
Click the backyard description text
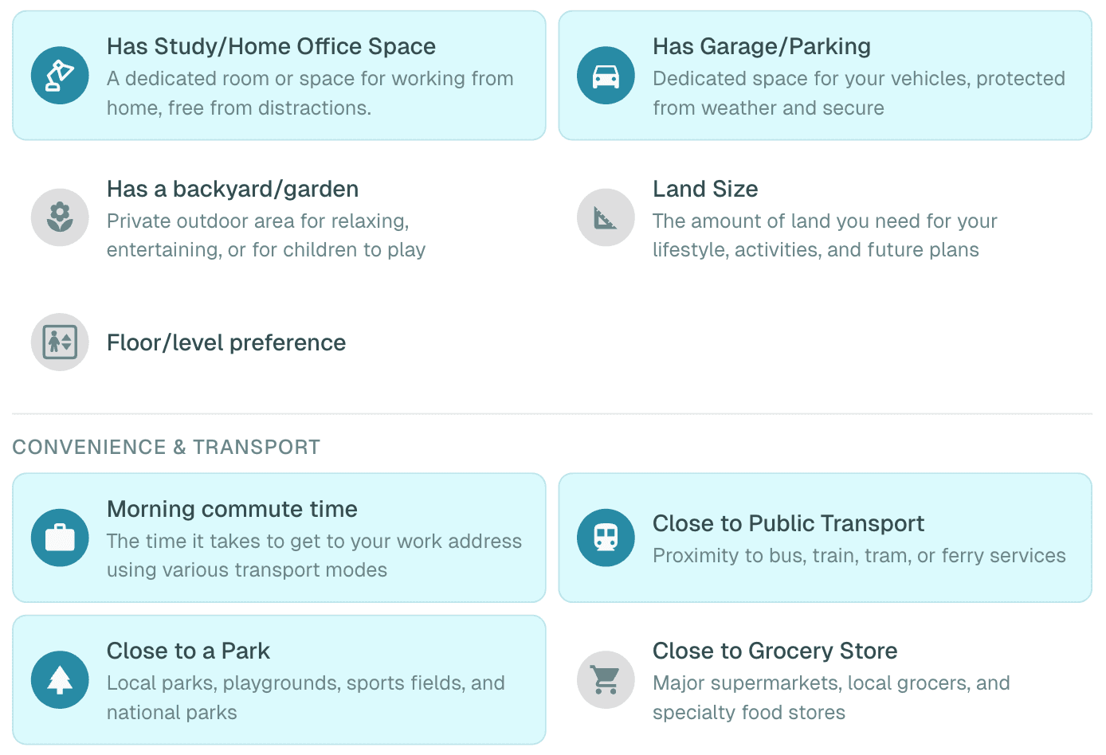click(x=266, y=236)
